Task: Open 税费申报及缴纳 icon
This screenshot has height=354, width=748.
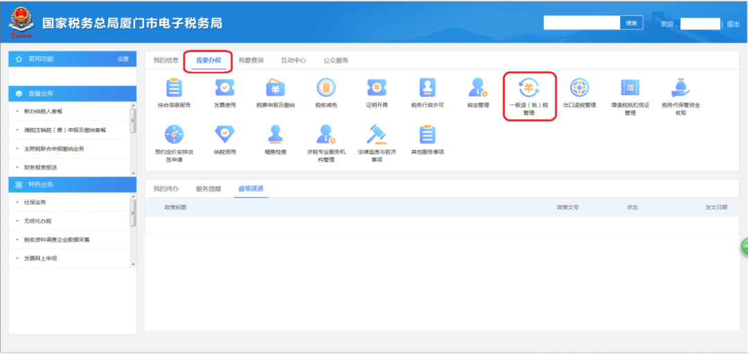Action: (275, 88)
